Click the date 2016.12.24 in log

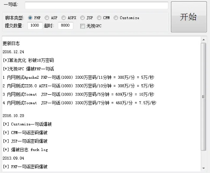click(x=13, y=52)
